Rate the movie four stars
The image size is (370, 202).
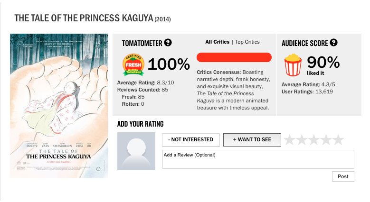pyautogui.click(x=326, y=140)
